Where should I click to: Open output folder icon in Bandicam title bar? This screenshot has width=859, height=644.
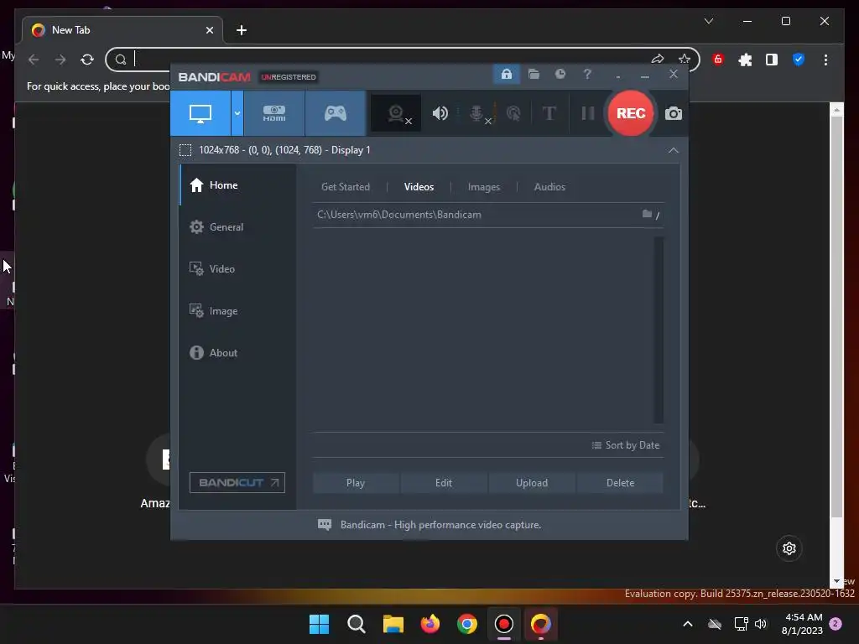[534, 74]
